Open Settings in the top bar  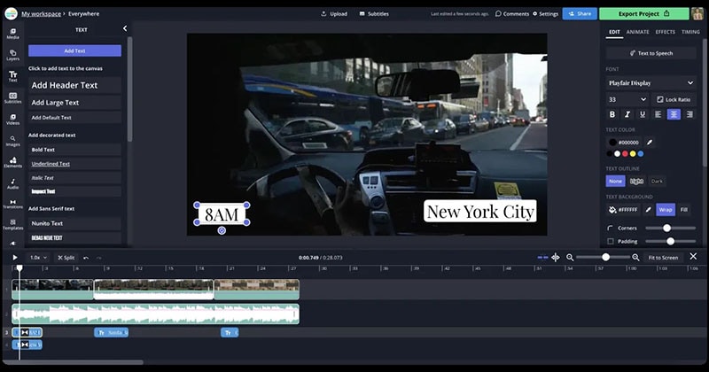(545, 14)
